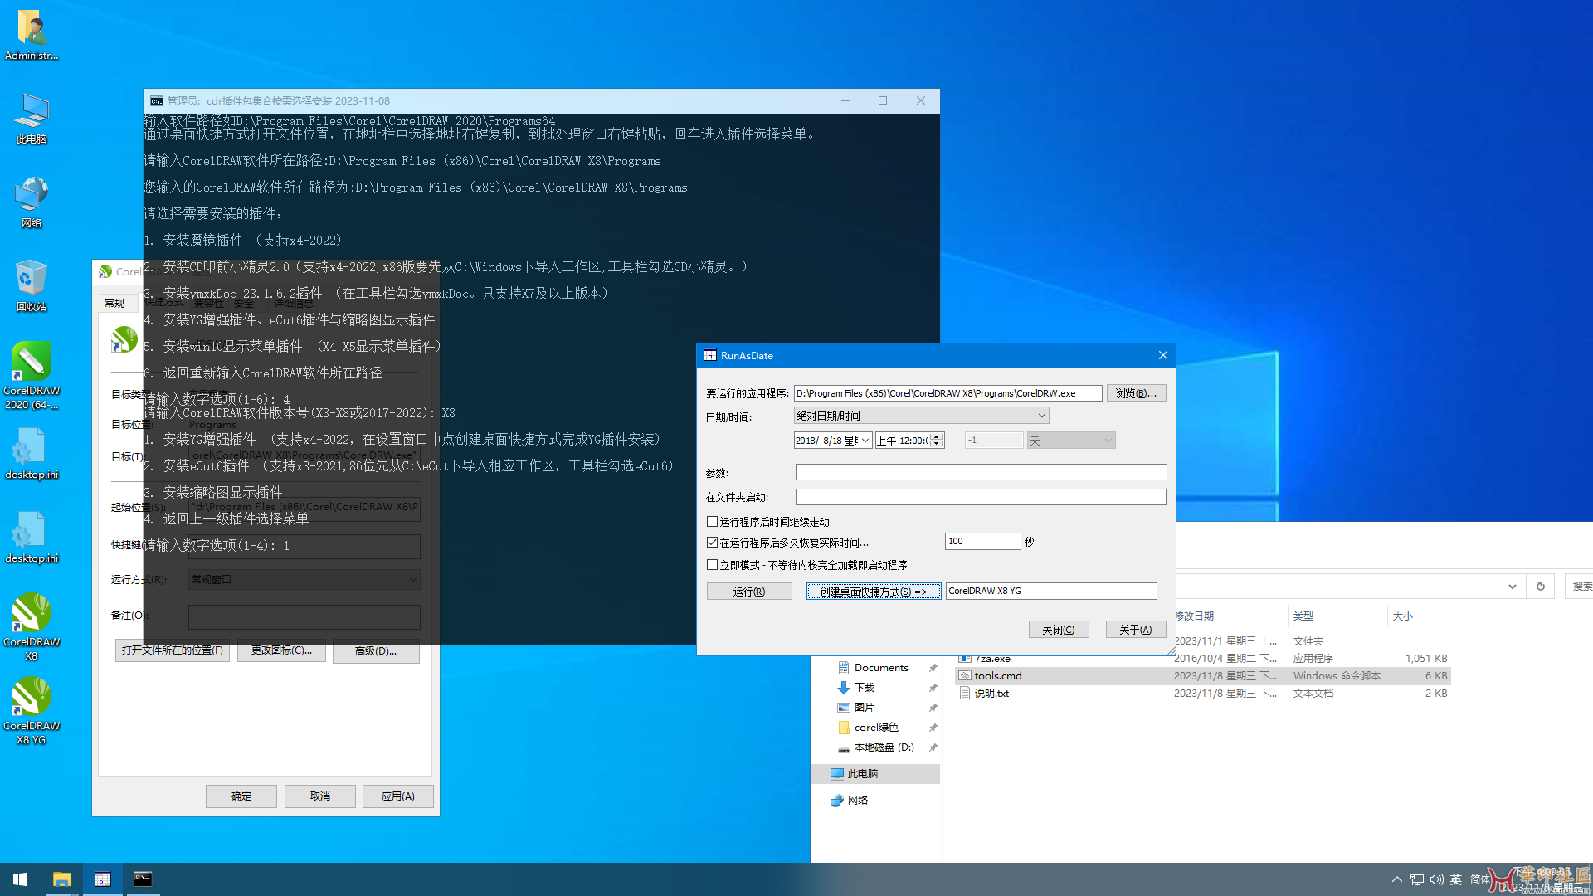Open the 回收站 recycle bin icon
The height and width of the screenshot is (896, 1593).
32,286
